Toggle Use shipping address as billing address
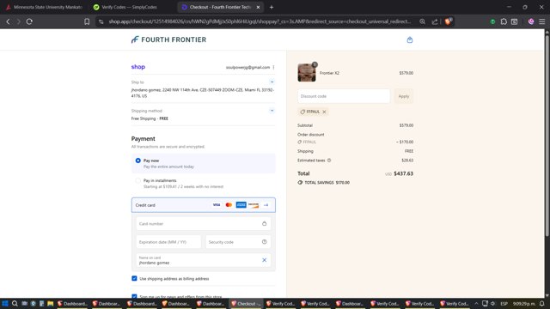Screen dimensions: 550x309 click(134, 278)
